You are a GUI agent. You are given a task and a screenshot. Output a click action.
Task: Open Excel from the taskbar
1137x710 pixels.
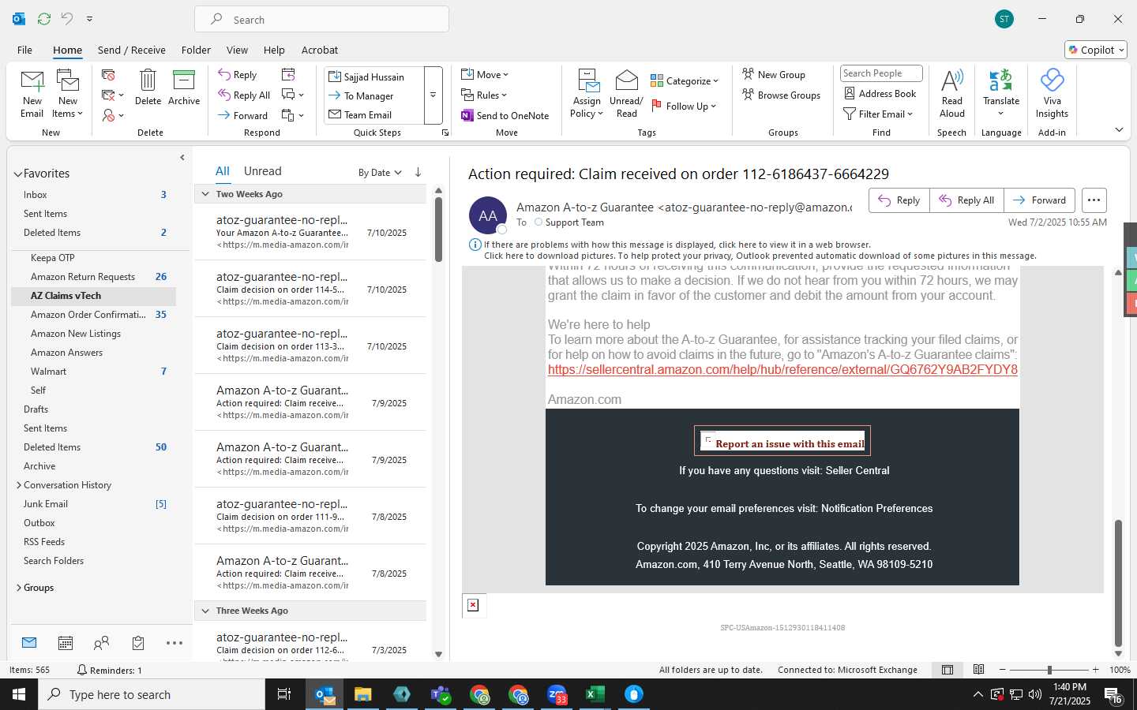point(595,694)
